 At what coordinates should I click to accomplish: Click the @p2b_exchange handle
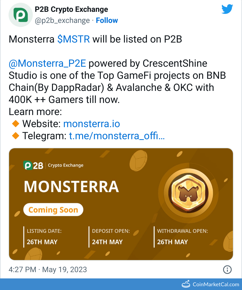(x=62, y=20)
